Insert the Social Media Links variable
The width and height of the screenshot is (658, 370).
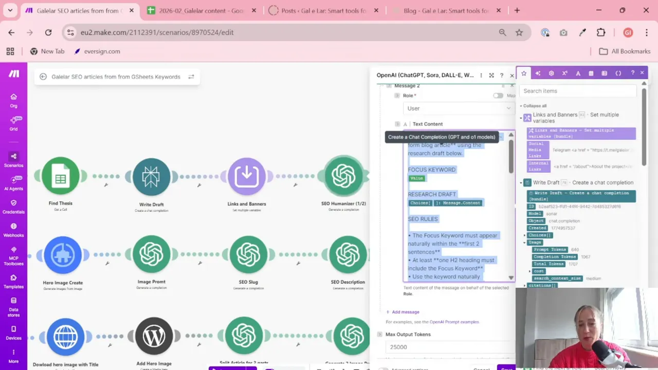pyautogui.click(x=538, y=150)
